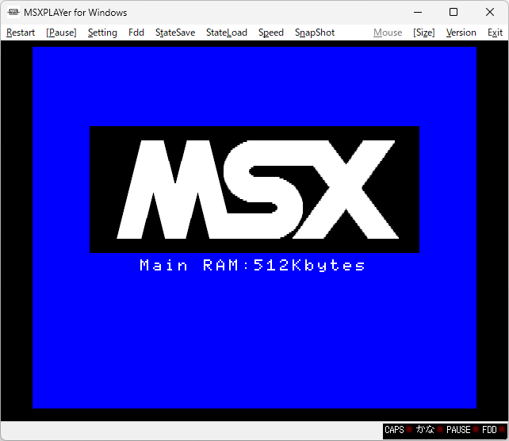
Task: Open the Speed menu
Action: pyautogui.click(x=270, y=33)
